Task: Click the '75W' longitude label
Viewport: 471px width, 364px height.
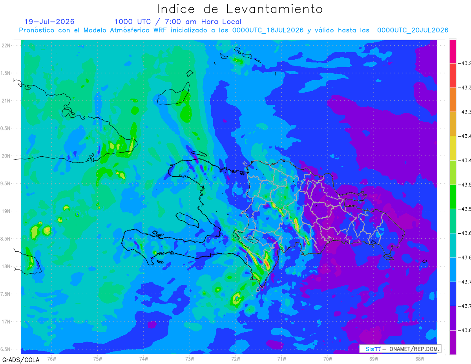Action: click(97, 359)
